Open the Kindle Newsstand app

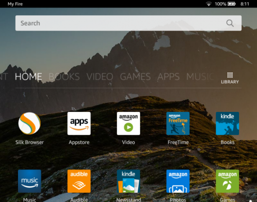[128, 181]
